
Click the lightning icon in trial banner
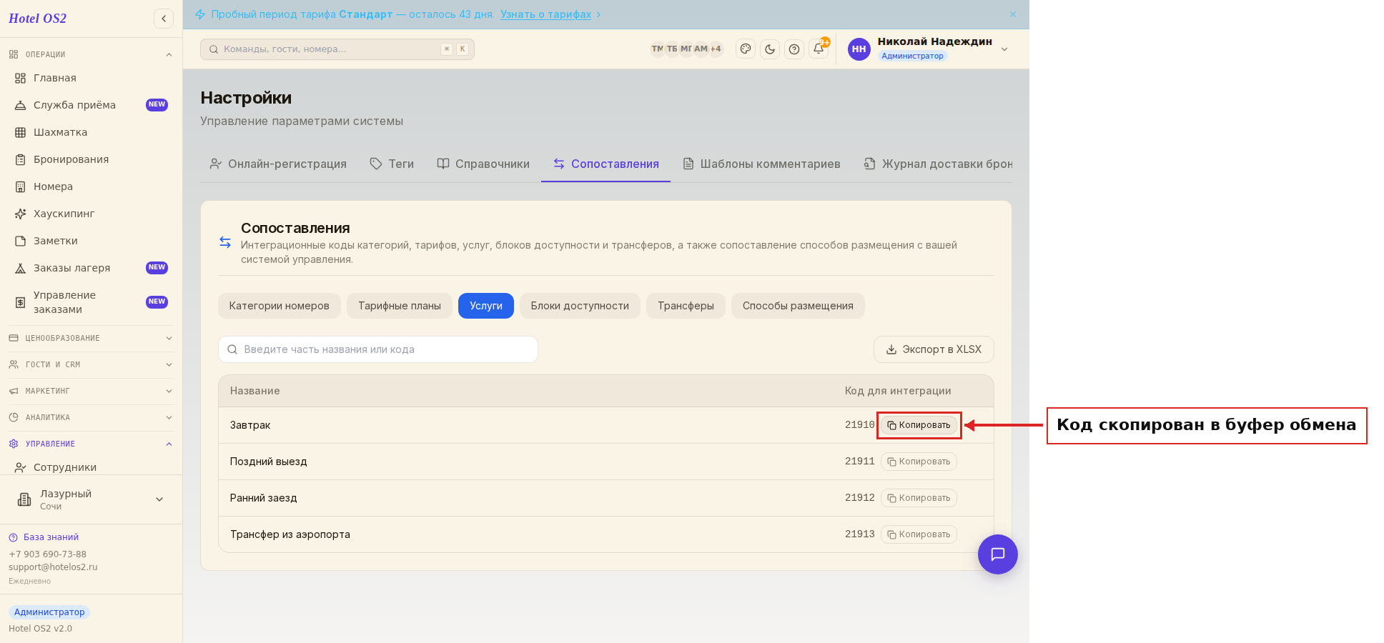200,14
